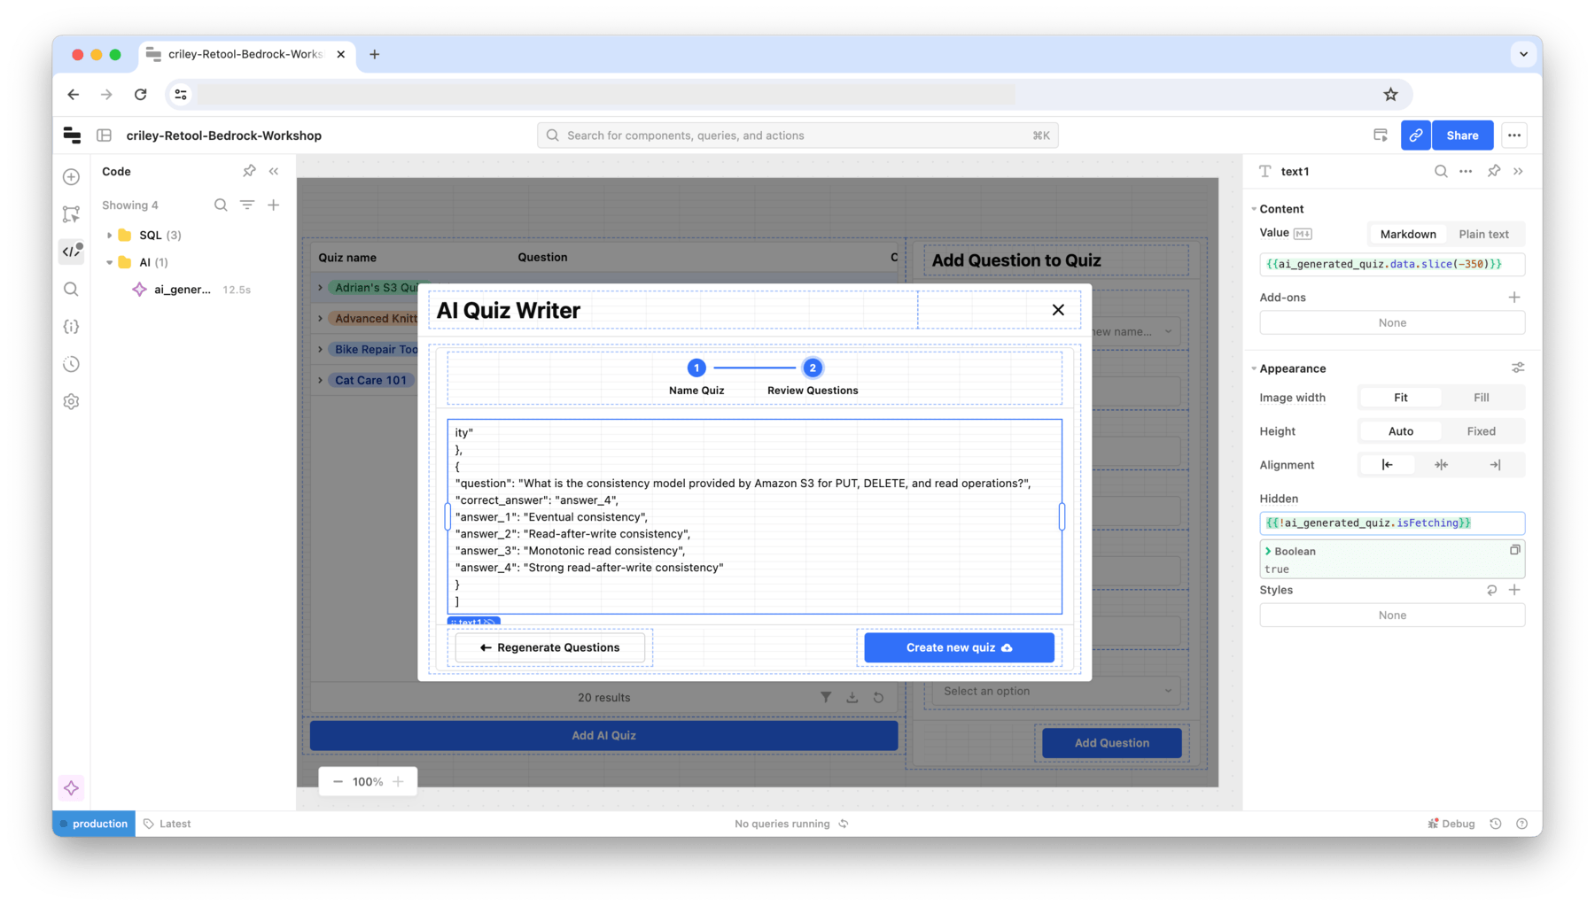Viewport: 1595px width, 906px height.
Task: Open the Add component panel in left sidebar
Action: tap(72, 177)
